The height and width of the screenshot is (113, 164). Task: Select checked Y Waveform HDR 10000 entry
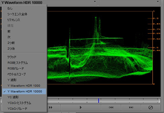(24, 92)
